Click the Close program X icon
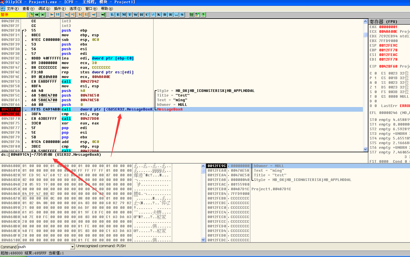 [x=43, y=15]
